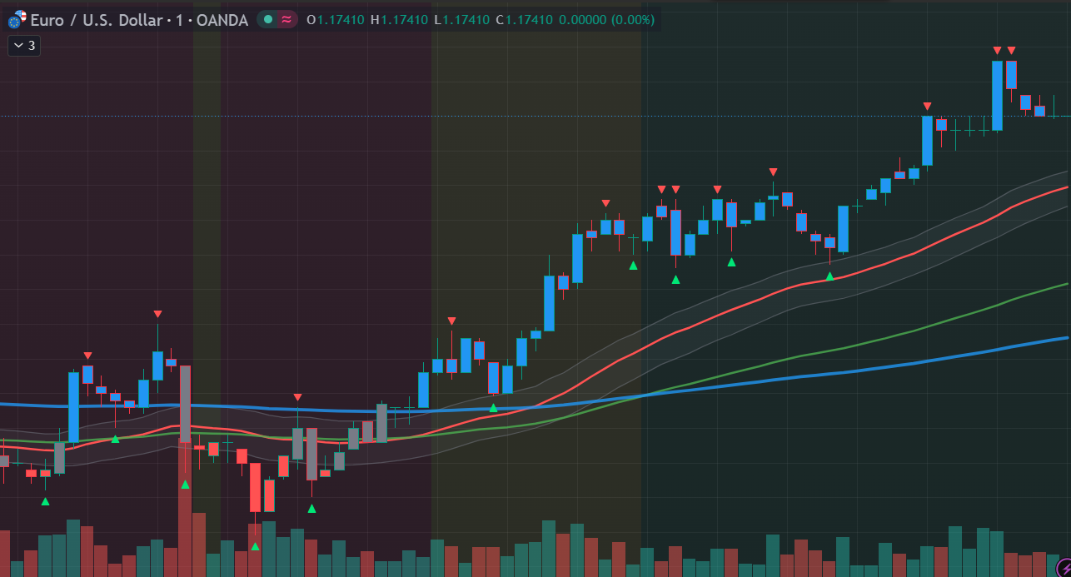The height and width of the screenshot is (577, 1071).
Task: Click the high value "H1.17410"
Action: pyautogui.click(x=399, y=20)
